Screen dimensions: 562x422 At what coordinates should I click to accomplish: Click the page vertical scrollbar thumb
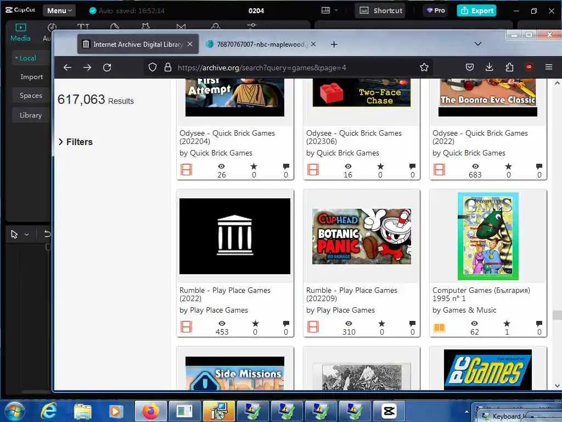click(x=557, y=315)
